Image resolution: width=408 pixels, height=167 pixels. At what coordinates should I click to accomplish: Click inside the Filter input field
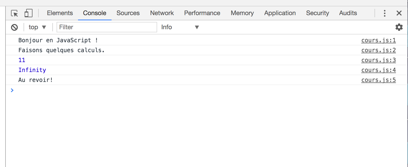pos(107,27)
